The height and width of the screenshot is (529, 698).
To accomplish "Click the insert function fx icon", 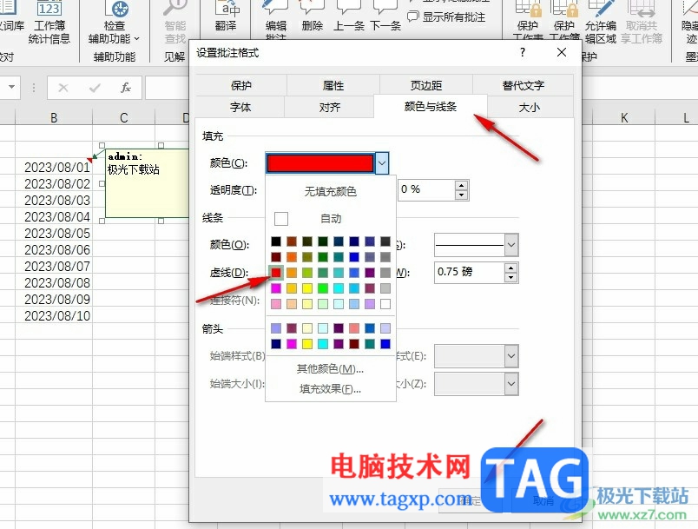I will click(x=126, y=88).
